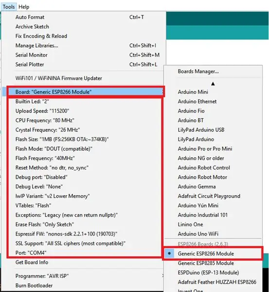
Task: Expand the lwIP Variant option
Action: 84,196
